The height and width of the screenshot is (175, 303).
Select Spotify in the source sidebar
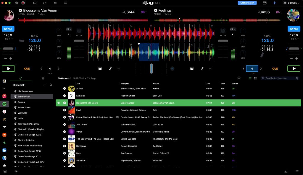4,104
